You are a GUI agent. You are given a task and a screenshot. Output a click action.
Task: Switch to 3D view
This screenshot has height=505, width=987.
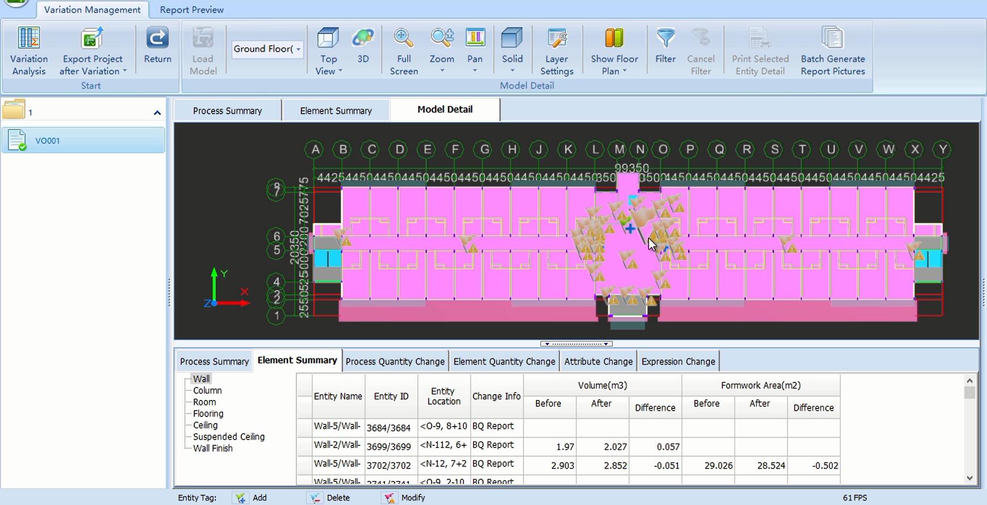click(363, 39)
